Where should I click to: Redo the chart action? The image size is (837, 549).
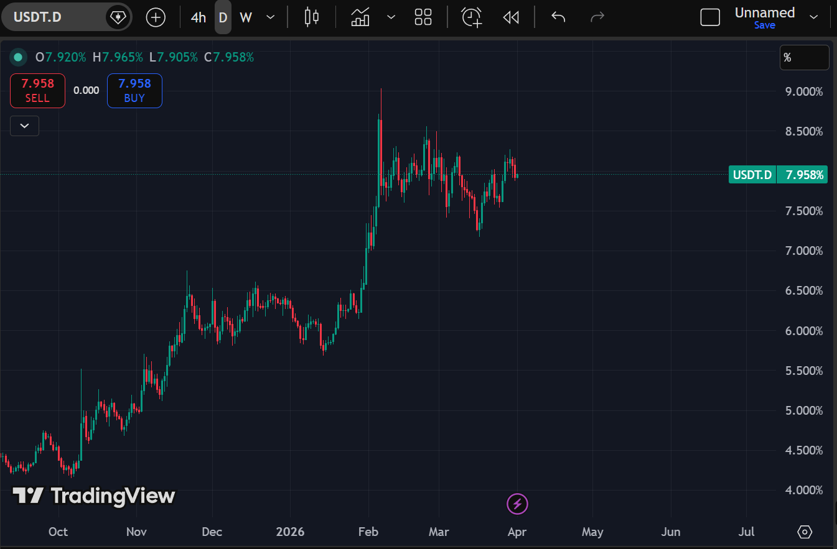(597, 17)
